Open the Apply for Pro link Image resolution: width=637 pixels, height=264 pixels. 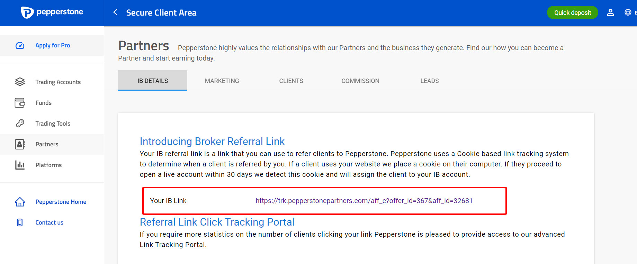pyautogui.click(x=53, y=45)
